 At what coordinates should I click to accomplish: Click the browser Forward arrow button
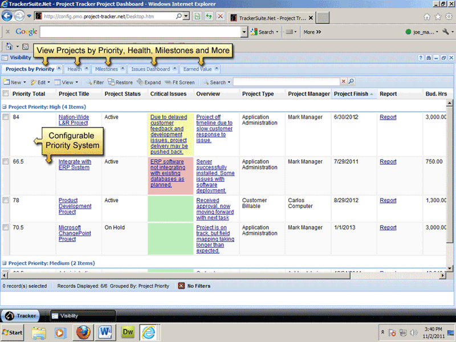(19, 16)
